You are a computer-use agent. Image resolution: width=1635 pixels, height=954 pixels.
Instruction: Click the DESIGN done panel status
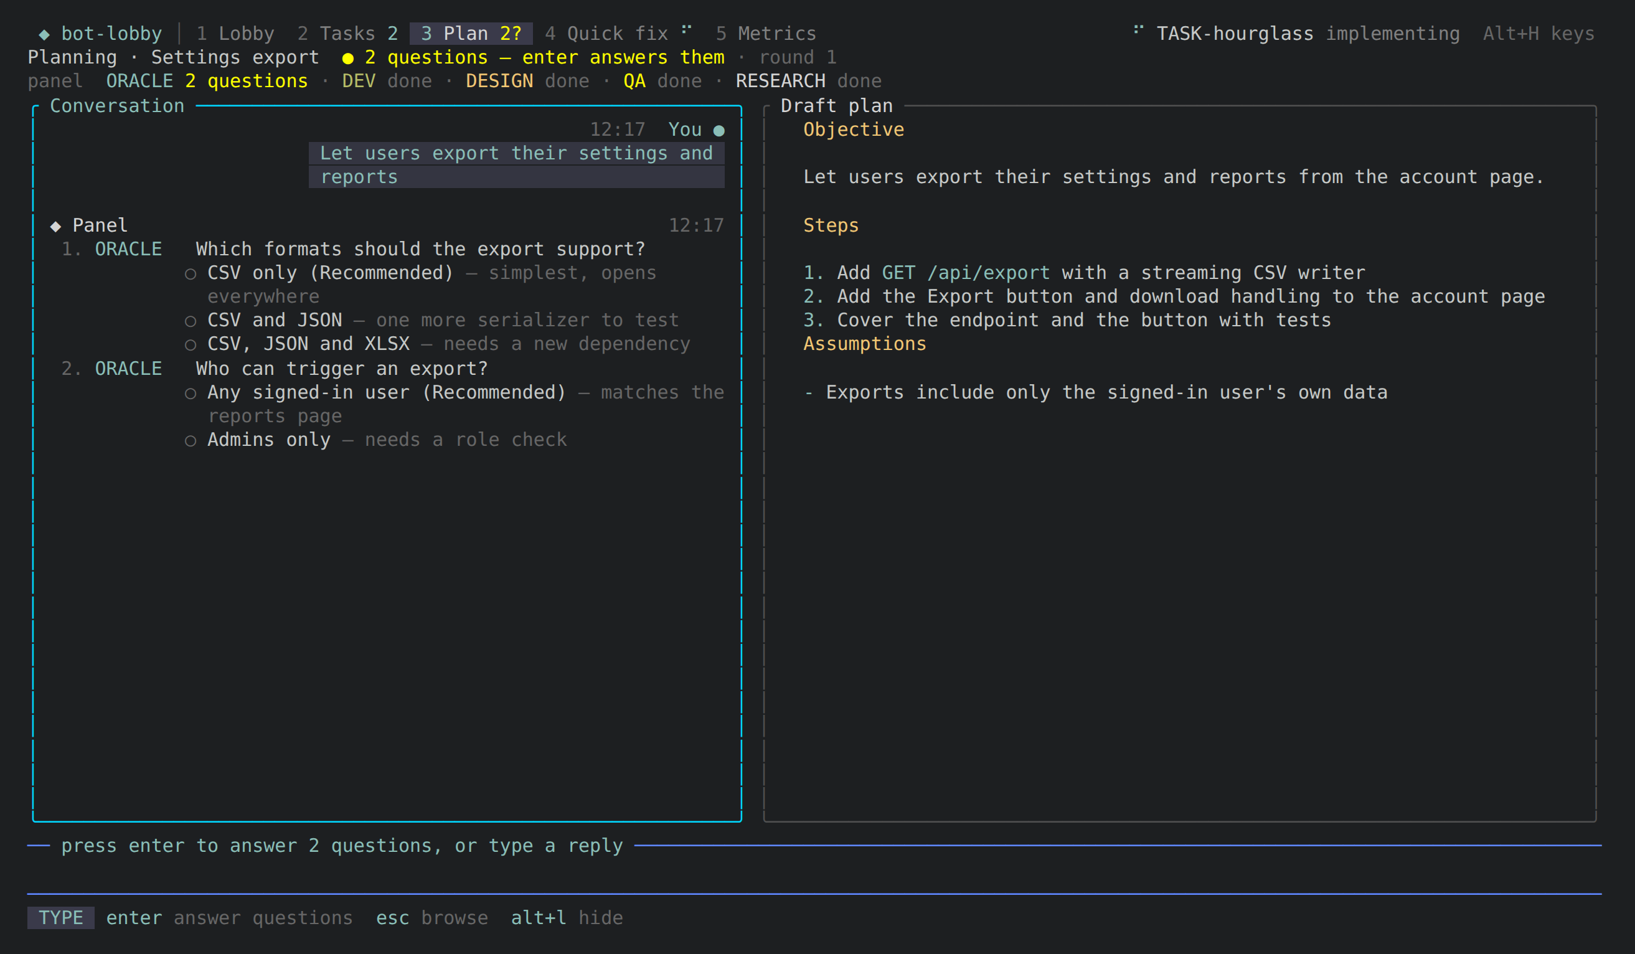527,81
